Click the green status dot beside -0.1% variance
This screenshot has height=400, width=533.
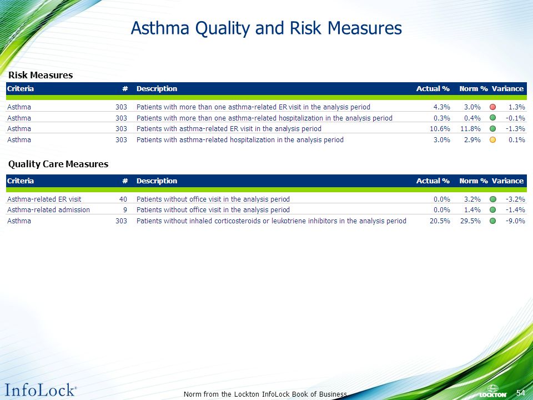click(x=492, y=118)
